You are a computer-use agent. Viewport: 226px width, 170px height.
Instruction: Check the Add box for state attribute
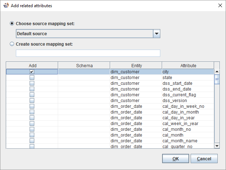(x=32, y=78)
